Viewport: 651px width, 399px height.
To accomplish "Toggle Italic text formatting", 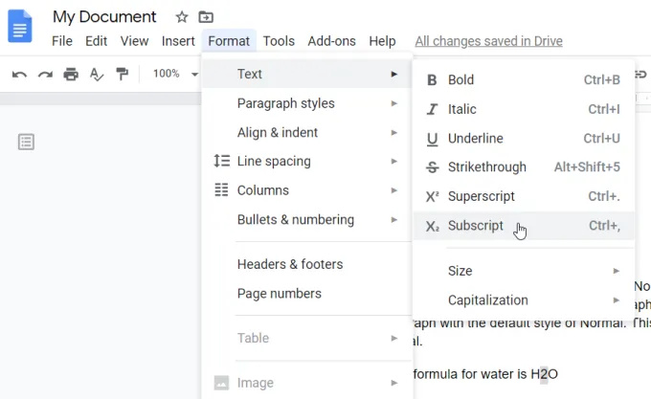I will click(461, 109).
